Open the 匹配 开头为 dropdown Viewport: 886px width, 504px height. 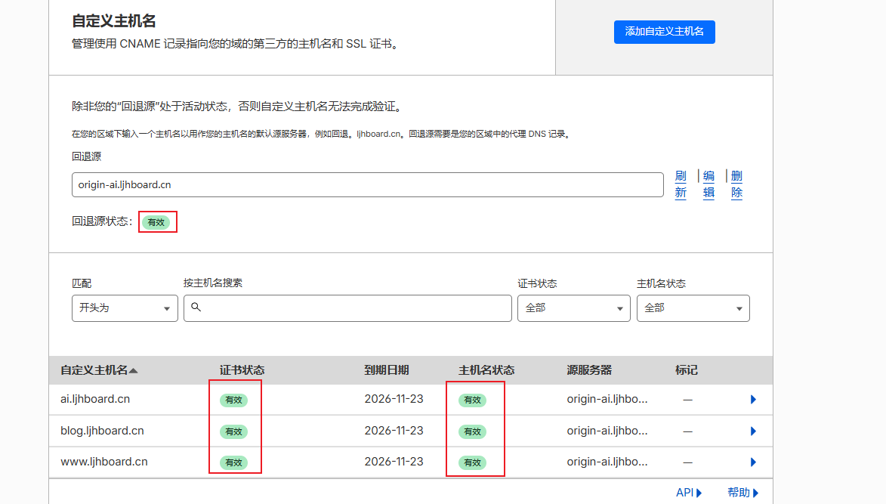click(x=125, y=308)
